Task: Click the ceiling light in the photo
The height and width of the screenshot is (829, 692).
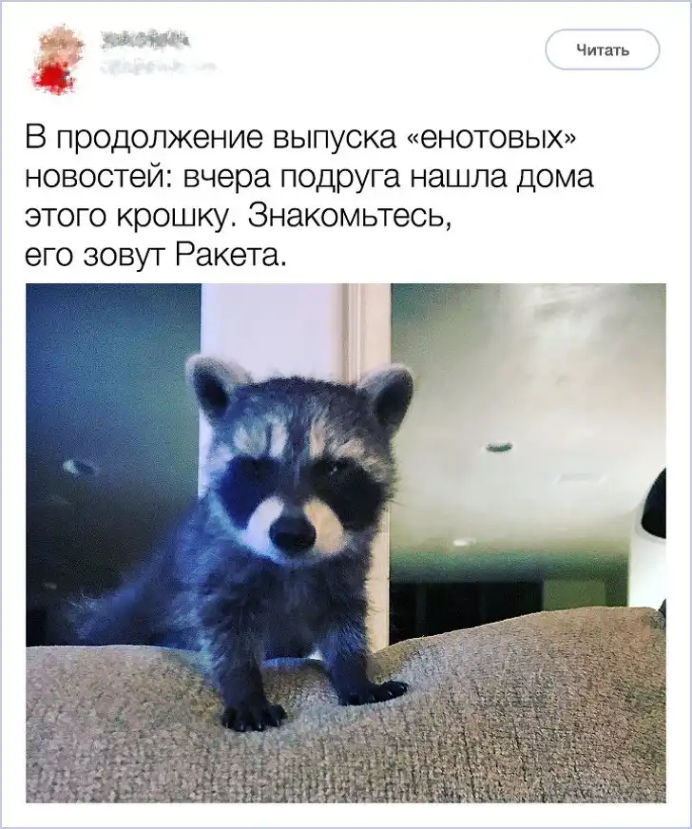Action: click(x=499, y=447)
